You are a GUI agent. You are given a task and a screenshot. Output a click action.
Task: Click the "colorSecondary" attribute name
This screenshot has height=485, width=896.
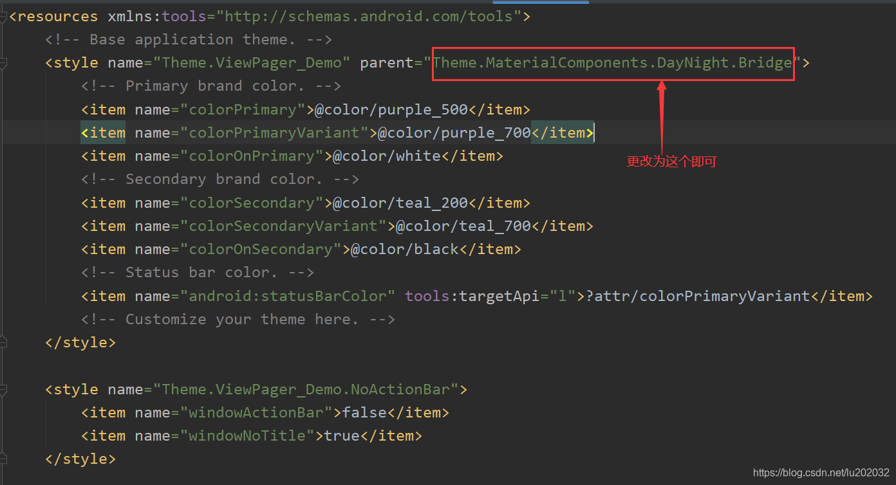[252, 203]
